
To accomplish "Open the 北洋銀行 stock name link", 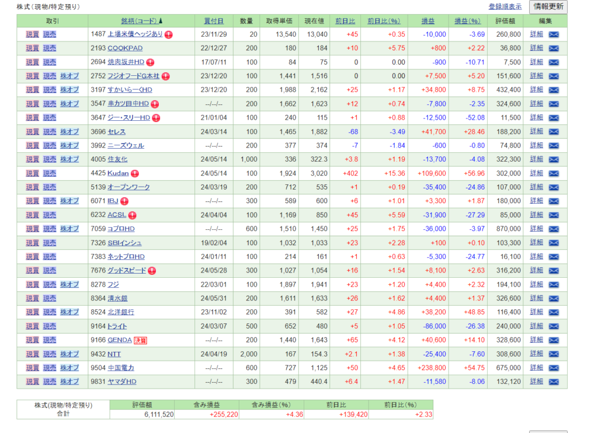I will (x=121, y=312).
